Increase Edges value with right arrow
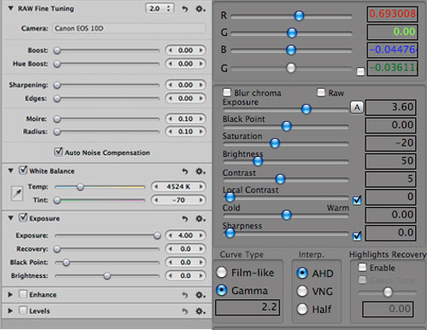 [x=201, y=98]
